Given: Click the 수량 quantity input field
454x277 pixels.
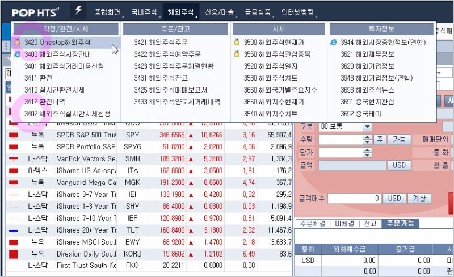Looking at the screenshot, I should pyautogui.click(x=341, y=140).
